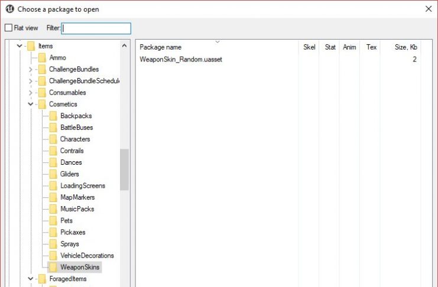
Task: Click the Consumables folder icon
Action: click(x=42, y=92)
